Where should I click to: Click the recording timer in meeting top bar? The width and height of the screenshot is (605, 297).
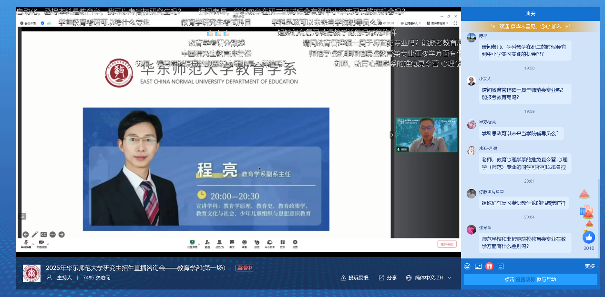[389, 23]
